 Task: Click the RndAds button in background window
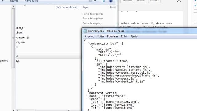click(x=127, y=1)
